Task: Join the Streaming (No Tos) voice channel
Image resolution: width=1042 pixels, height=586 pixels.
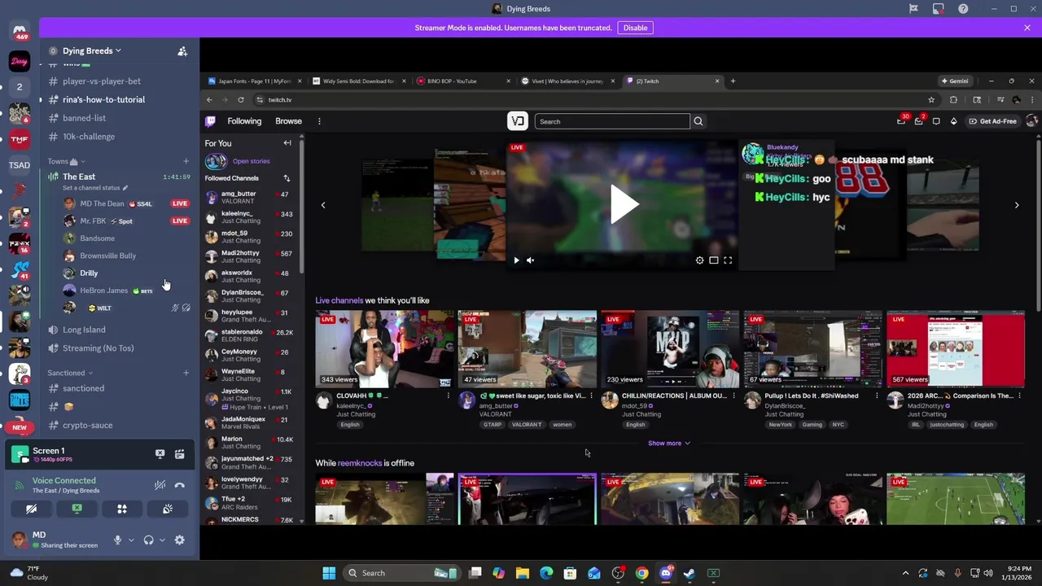Action: (98, 348)
